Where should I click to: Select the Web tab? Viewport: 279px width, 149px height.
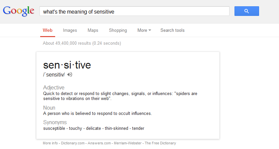pyautogui.click(x=47, y=30)
